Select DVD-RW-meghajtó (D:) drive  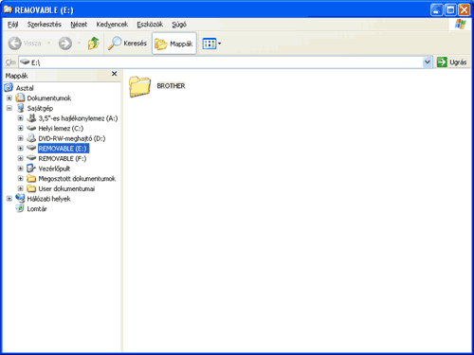point(72,138)
